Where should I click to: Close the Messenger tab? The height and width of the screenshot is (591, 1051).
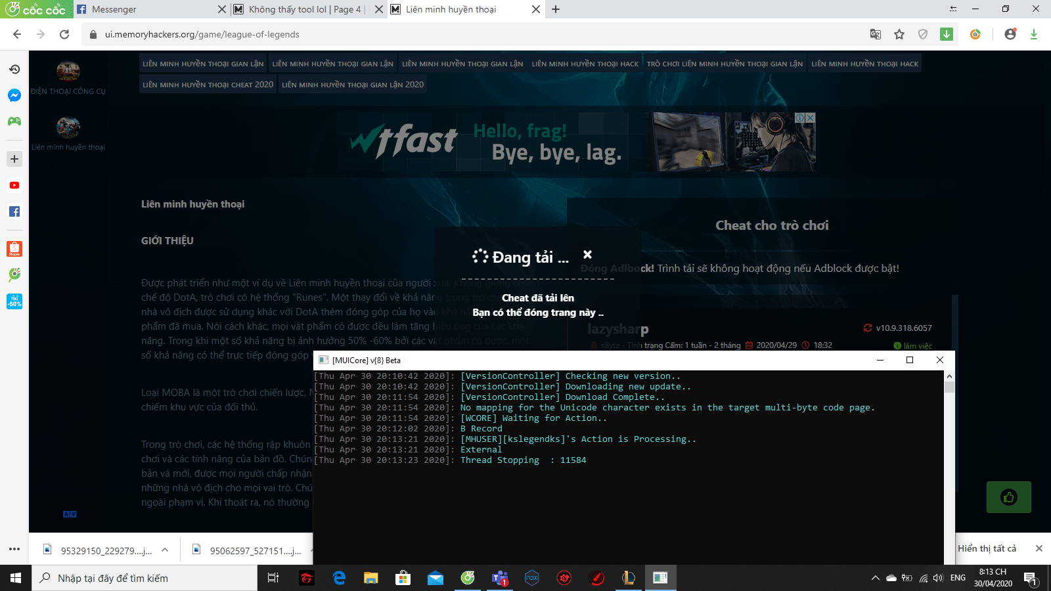[x=221, y=9]
